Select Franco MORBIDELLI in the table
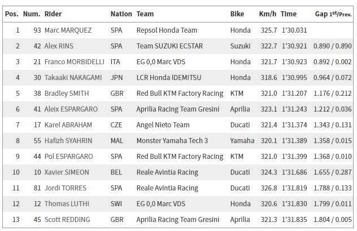 click(74, 62)
